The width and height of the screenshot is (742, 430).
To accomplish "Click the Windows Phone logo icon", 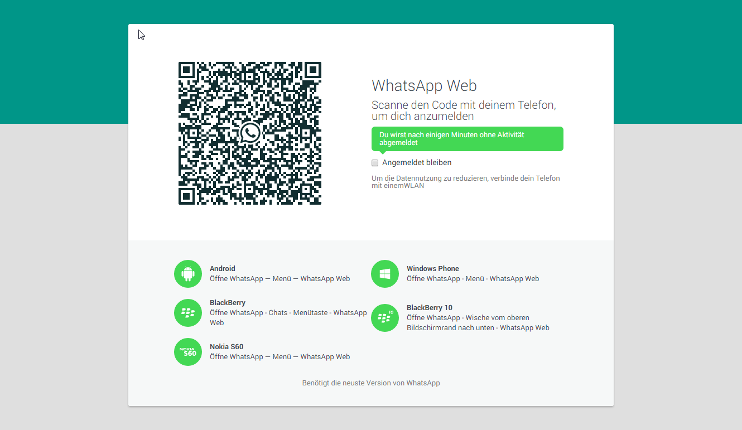I will point(385,274).
